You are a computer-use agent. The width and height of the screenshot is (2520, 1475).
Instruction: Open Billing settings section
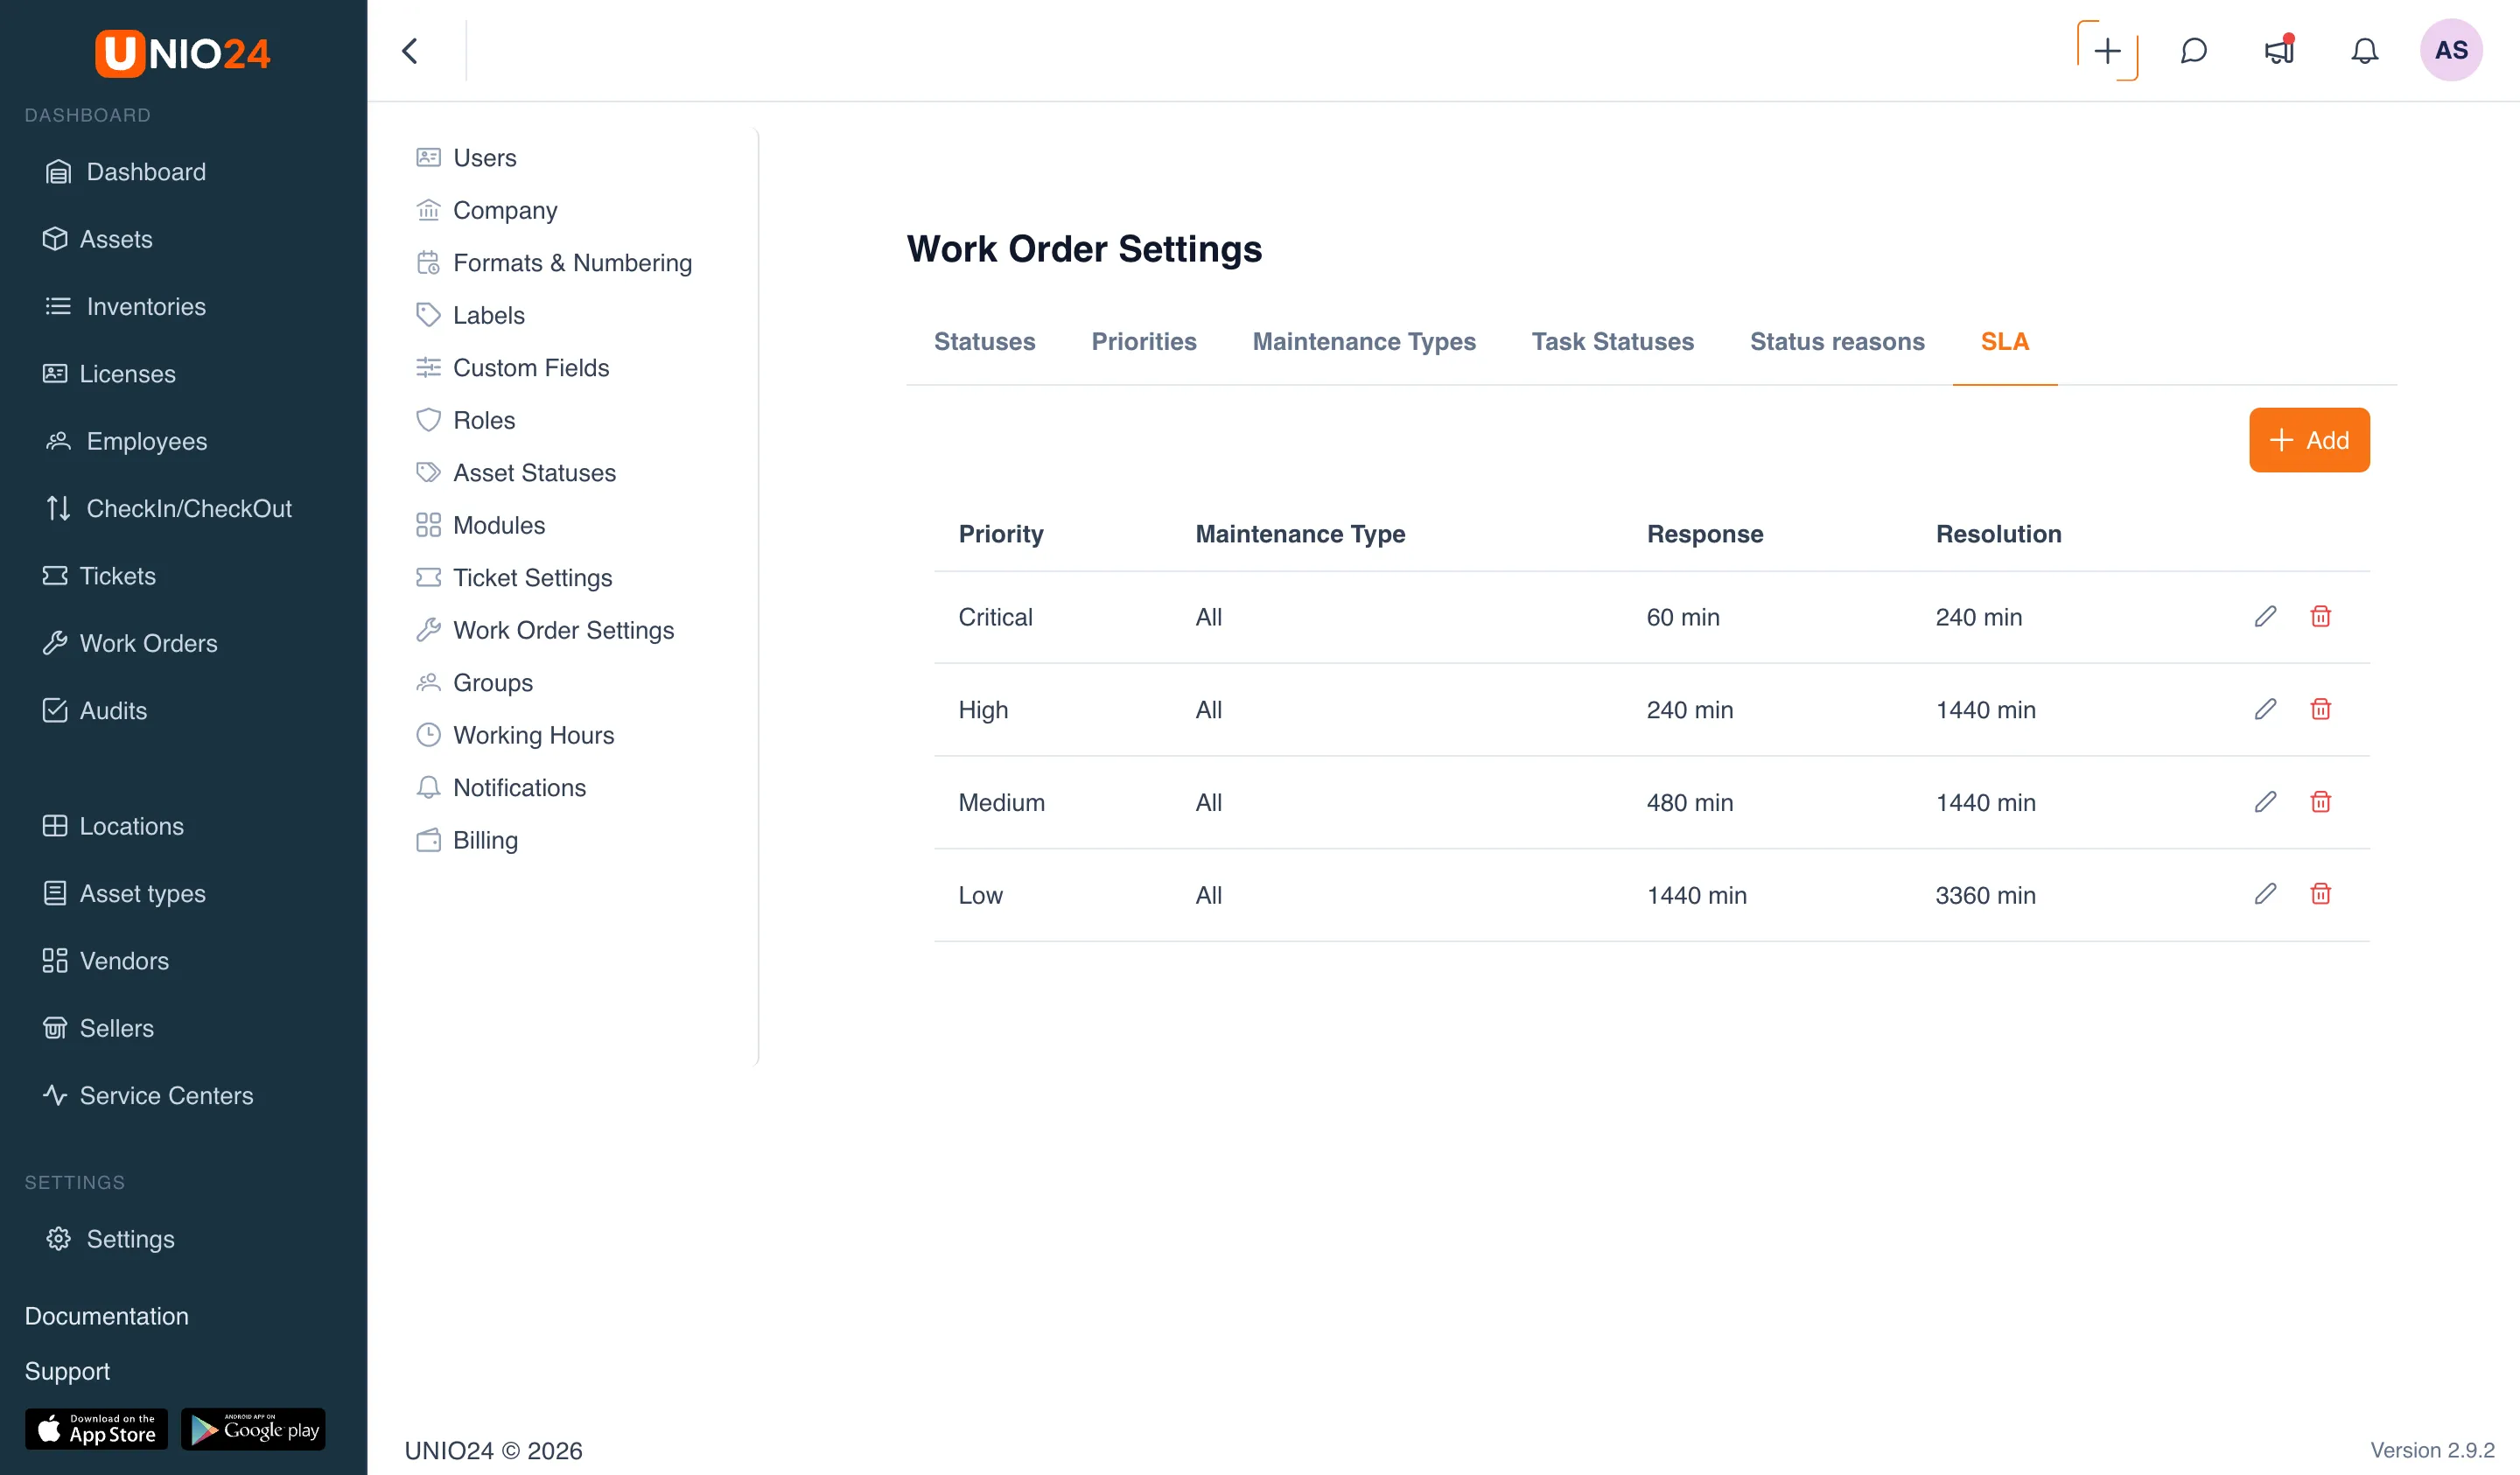coord(466,840)
